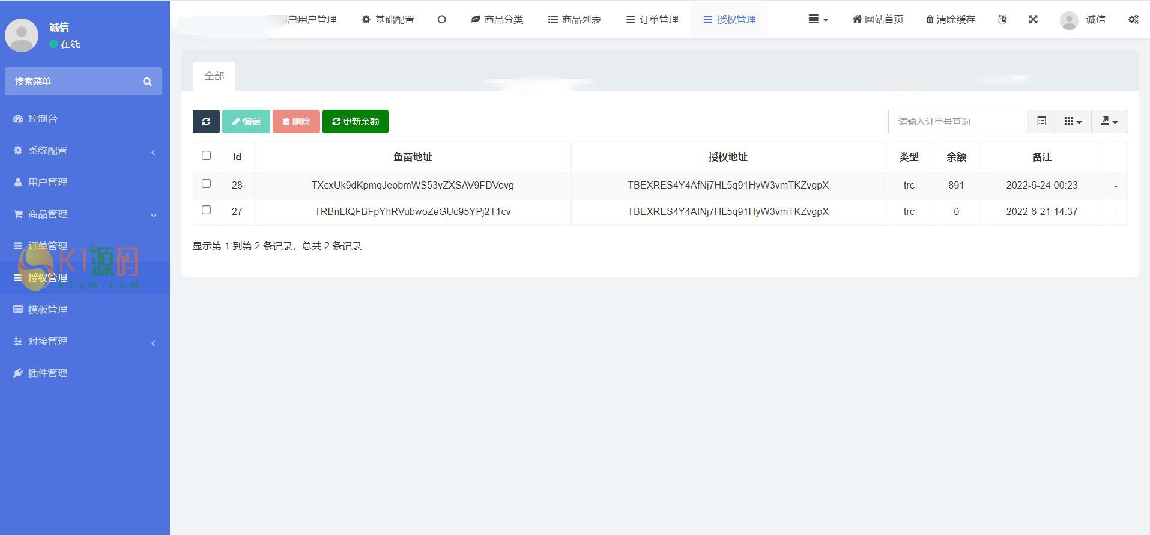Click the 余额 column header
Screen dimensions: 1150x535
(x=956, y=157)
